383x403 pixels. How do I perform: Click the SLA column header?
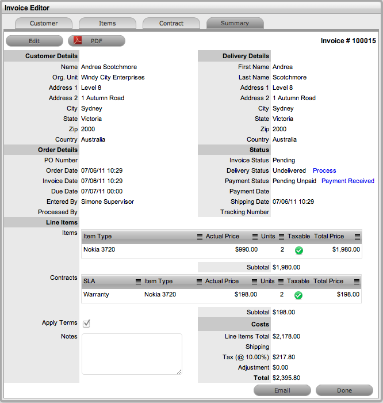[89, 281]
